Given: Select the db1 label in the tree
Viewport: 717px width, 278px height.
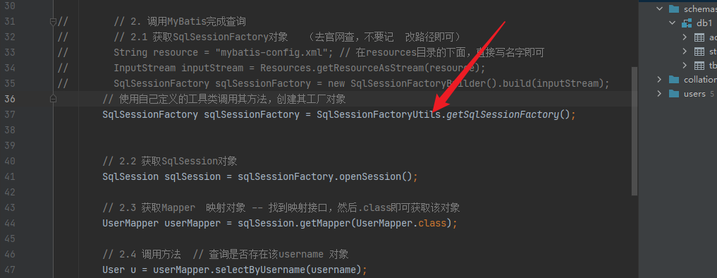Looking at the screenshot, I should pos(704,23).
